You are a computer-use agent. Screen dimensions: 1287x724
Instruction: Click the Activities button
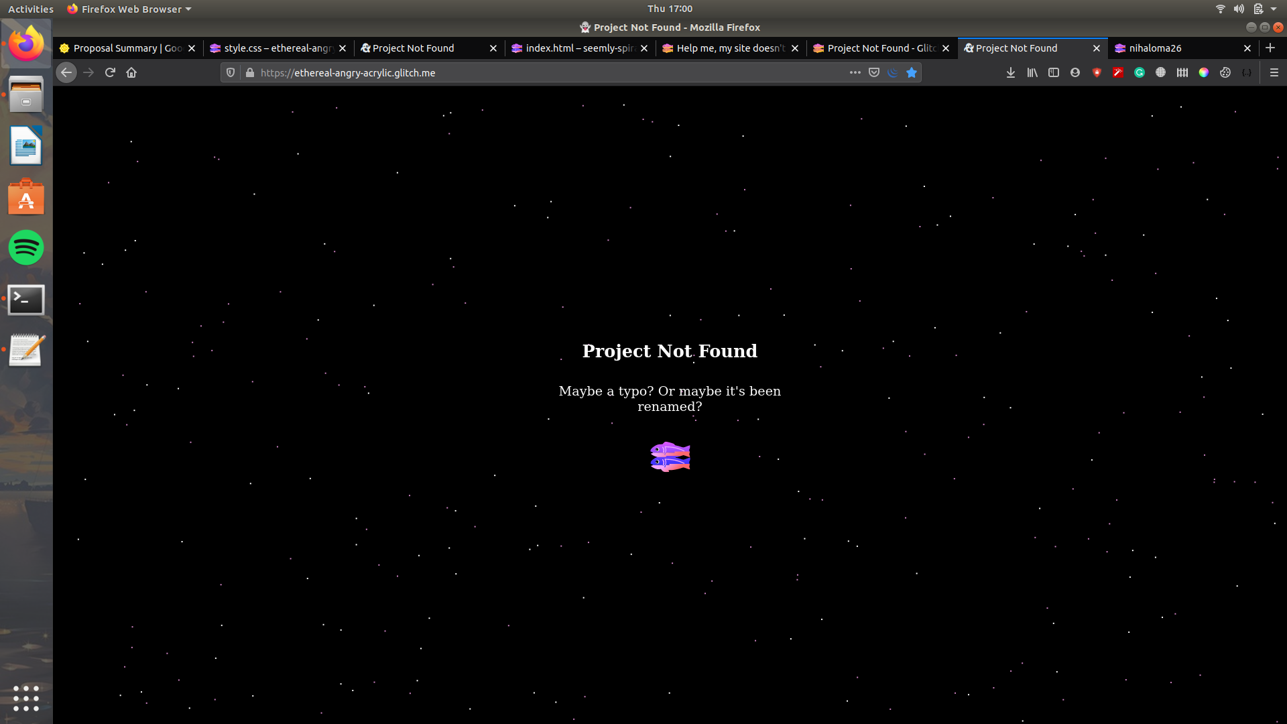coord(30,9)
